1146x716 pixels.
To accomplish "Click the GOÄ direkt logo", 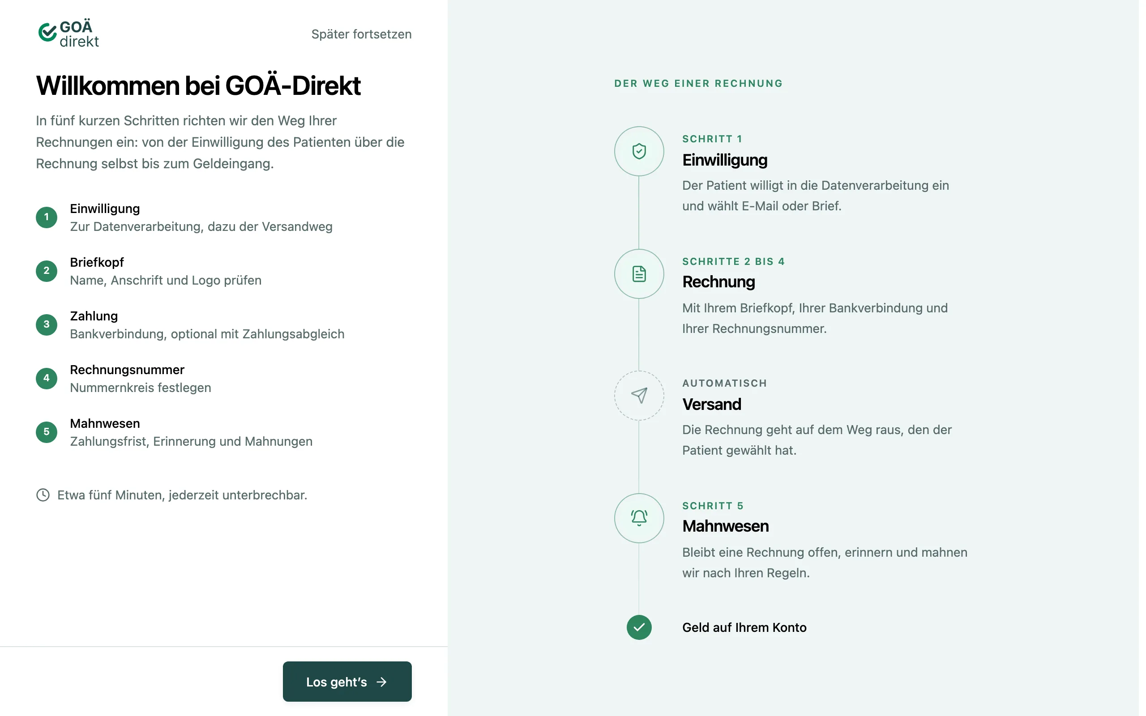I will [68, 34].
